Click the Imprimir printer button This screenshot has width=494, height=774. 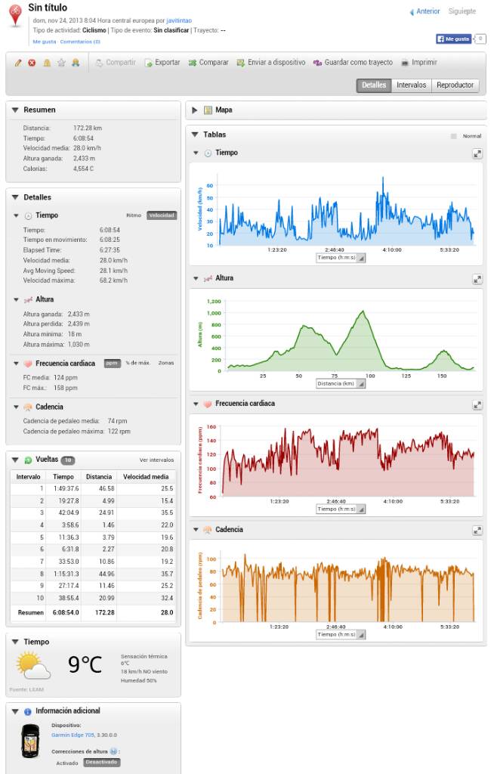(x=418, y=63)
